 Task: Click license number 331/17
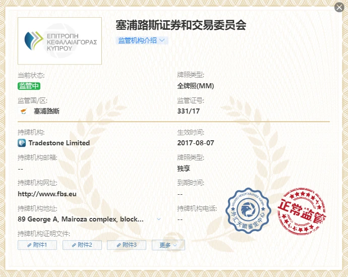tap(189, 111)
